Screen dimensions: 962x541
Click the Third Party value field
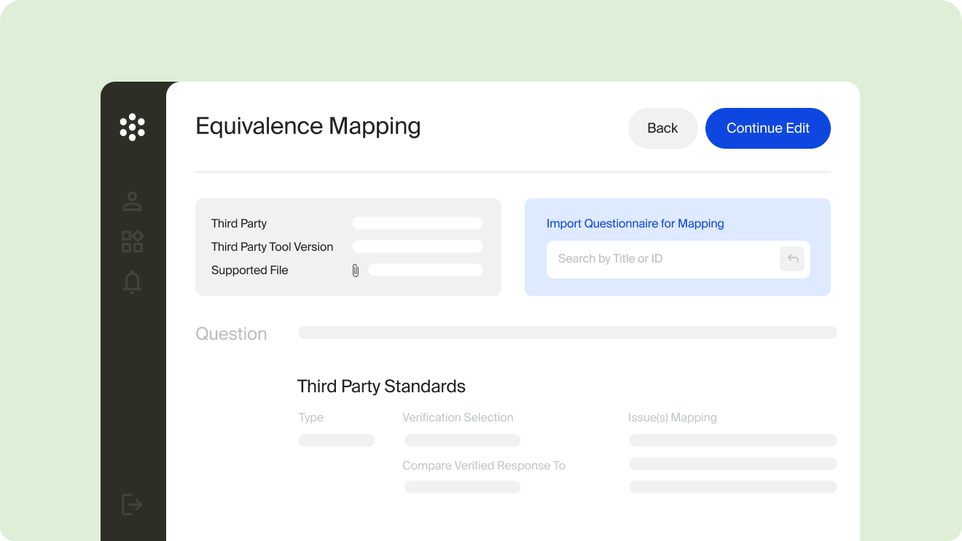coord(418,223)
